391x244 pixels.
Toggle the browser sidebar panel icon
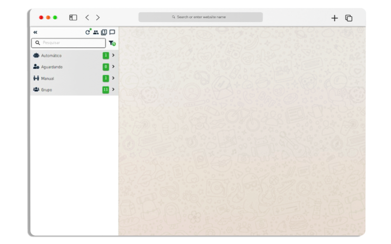[73, 18]
